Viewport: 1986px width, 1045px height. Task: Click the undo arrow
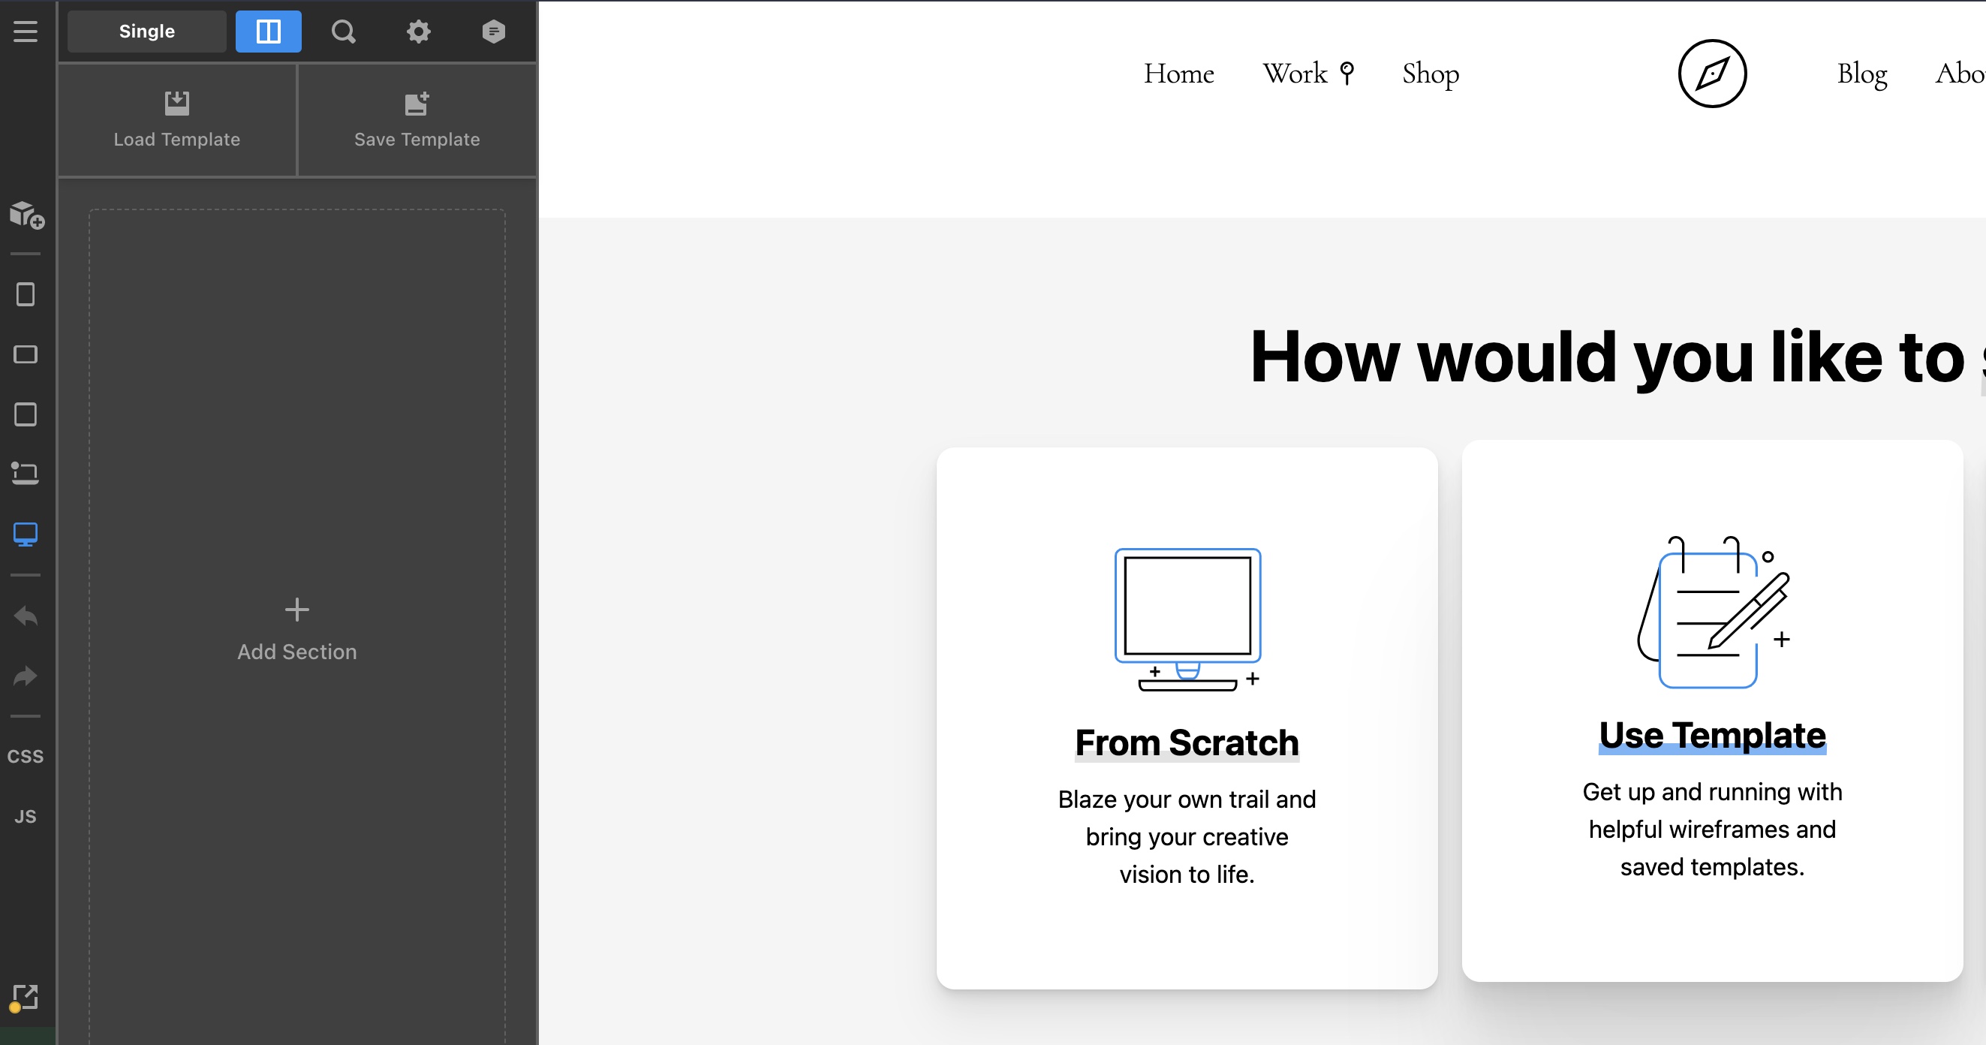(x=26, y=616)
